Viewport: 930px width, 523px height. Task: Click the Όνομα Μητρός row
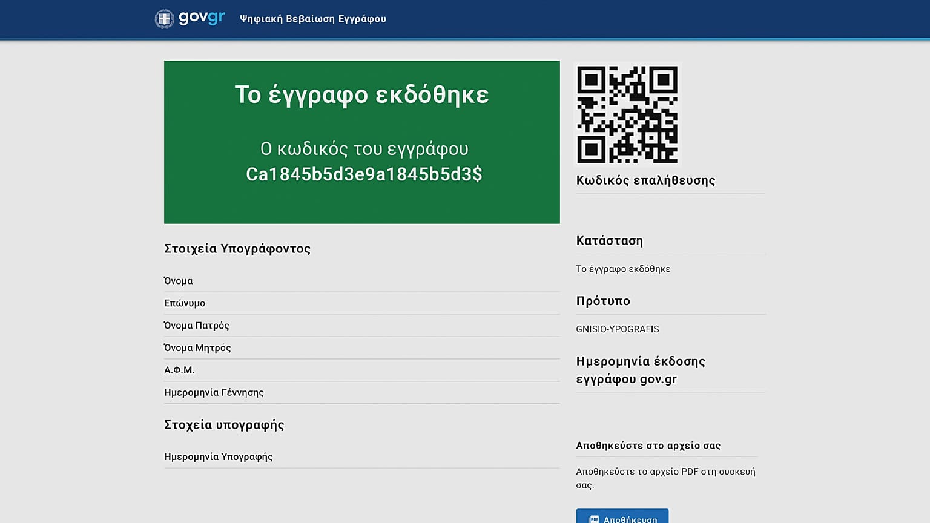[362, 348]
